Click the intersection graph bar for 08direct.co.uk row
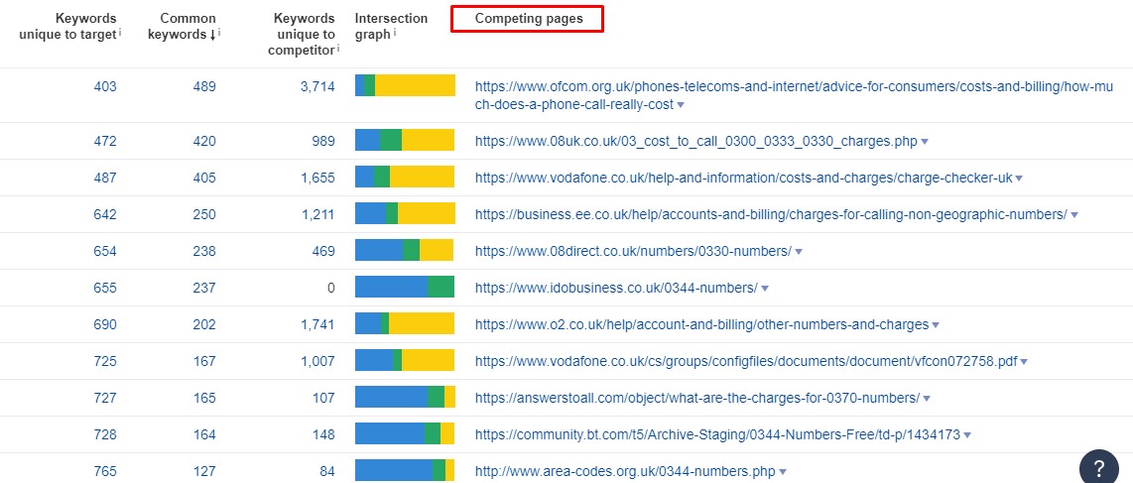Screen dimensions: 1133x483 tap(405, 251)
